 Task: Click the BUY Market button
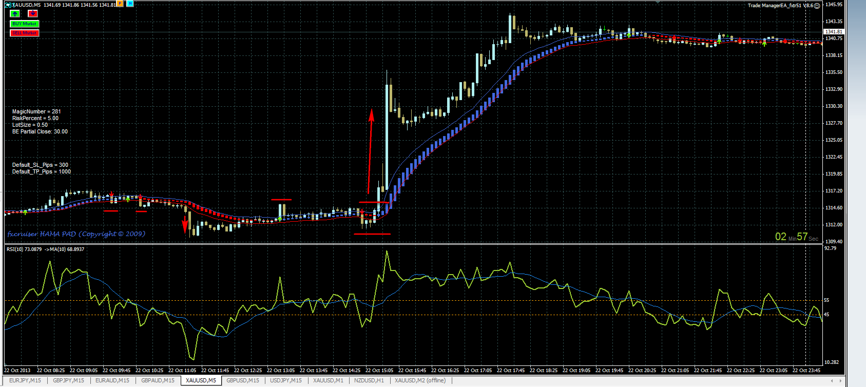(24, 24)
